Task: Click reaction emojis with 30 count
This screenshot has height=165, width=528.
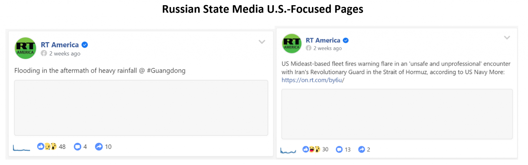Action: click(311, 149)
